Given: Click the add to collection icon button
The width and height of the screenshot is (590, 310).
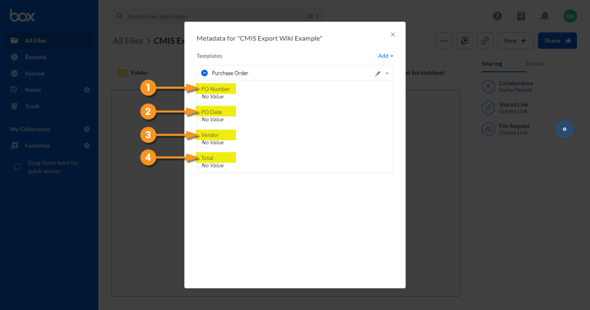Looking at the screenshot, I should point(465,41).
